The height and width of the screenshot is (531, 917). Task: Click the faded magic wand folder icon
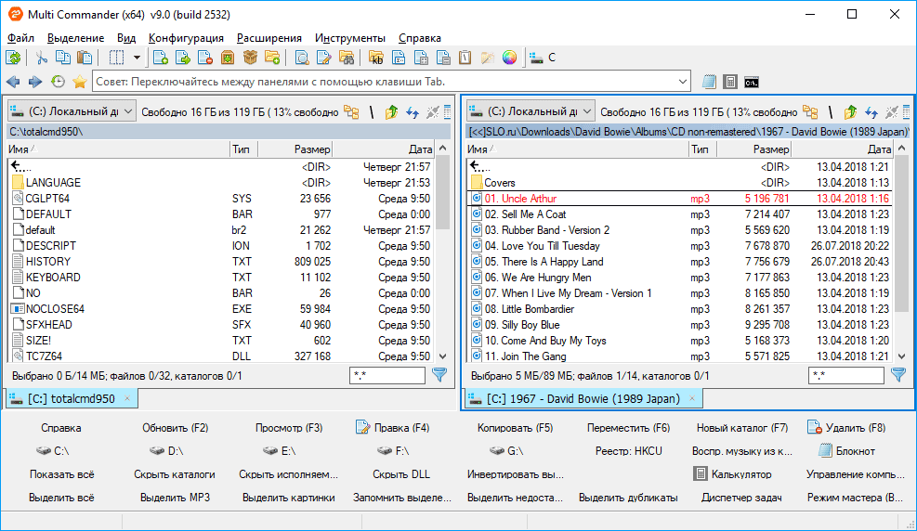click(x=487, y=58)
